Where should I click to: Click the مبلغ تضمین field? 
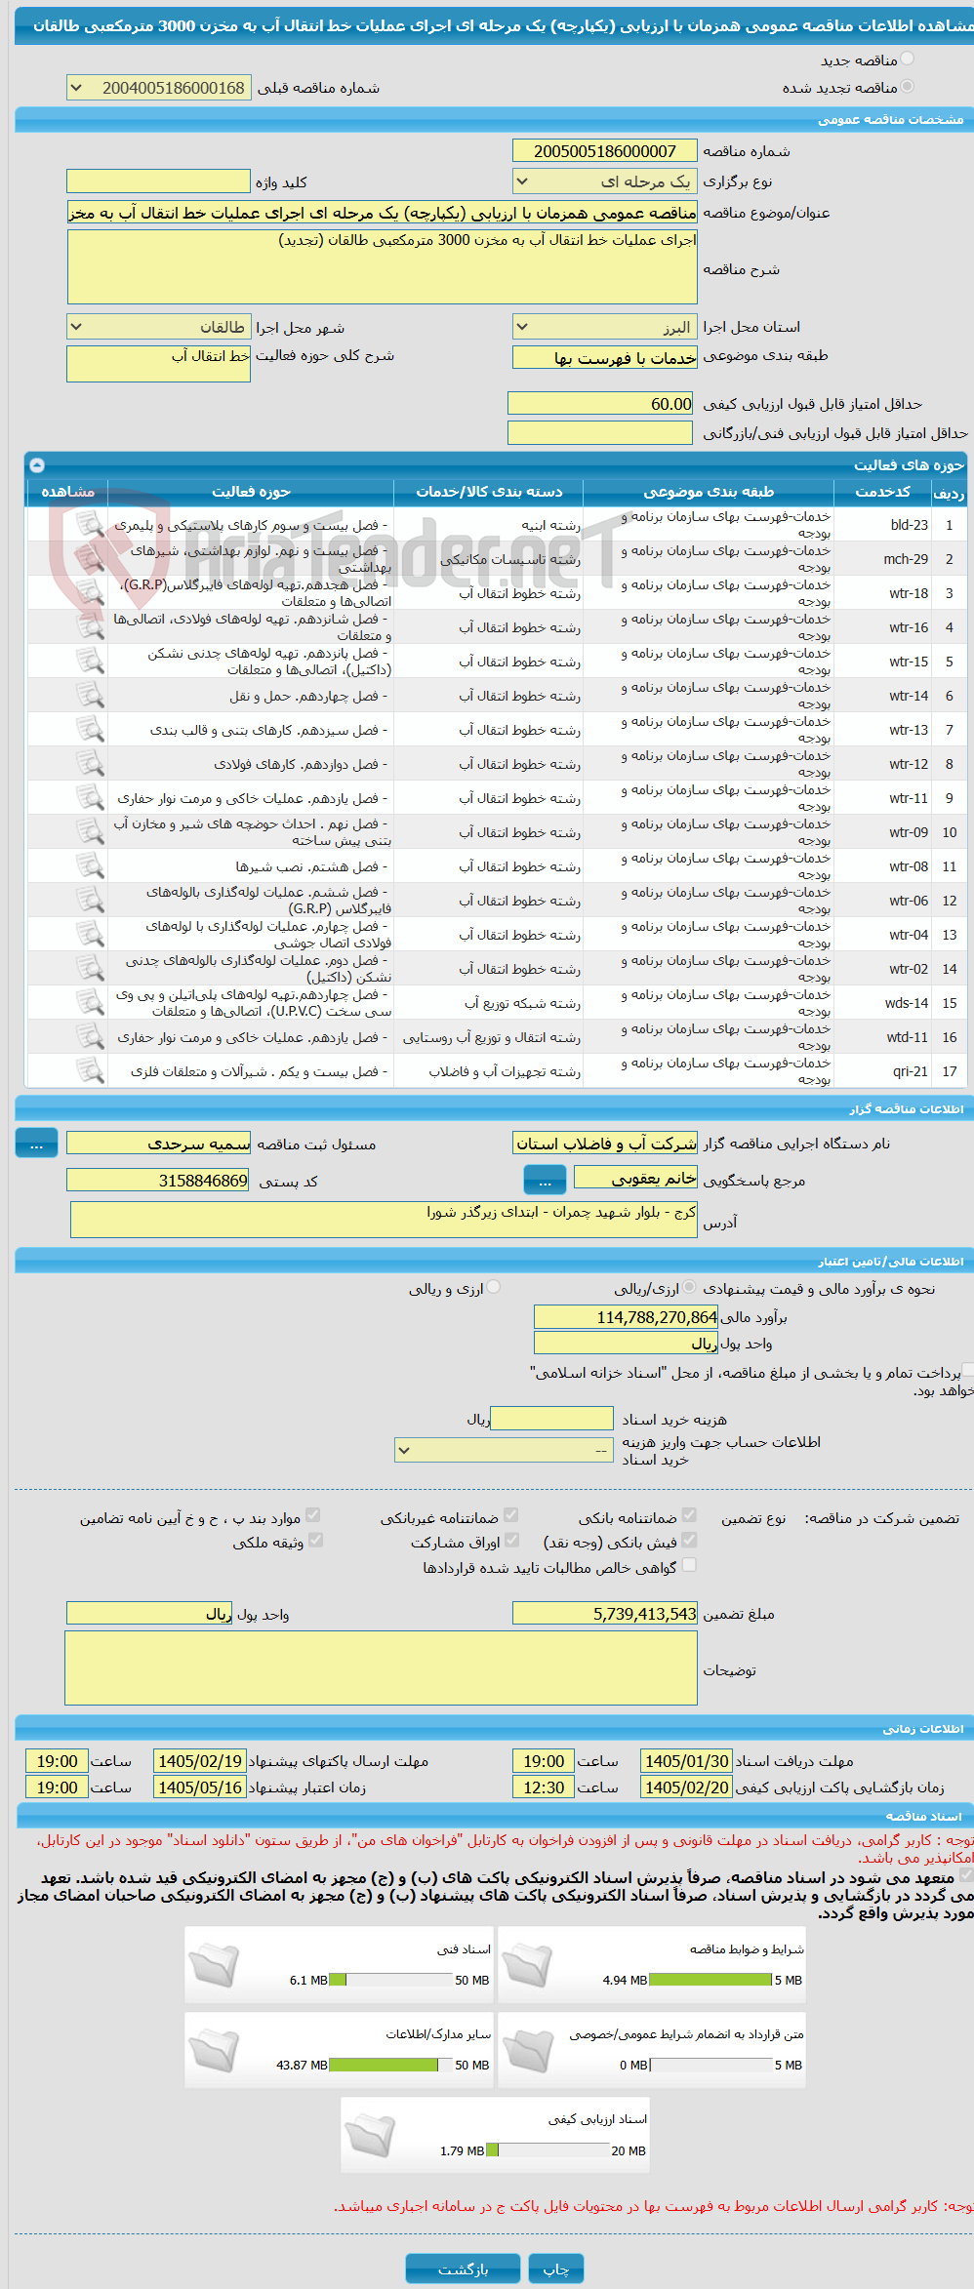pos(605,1614)
